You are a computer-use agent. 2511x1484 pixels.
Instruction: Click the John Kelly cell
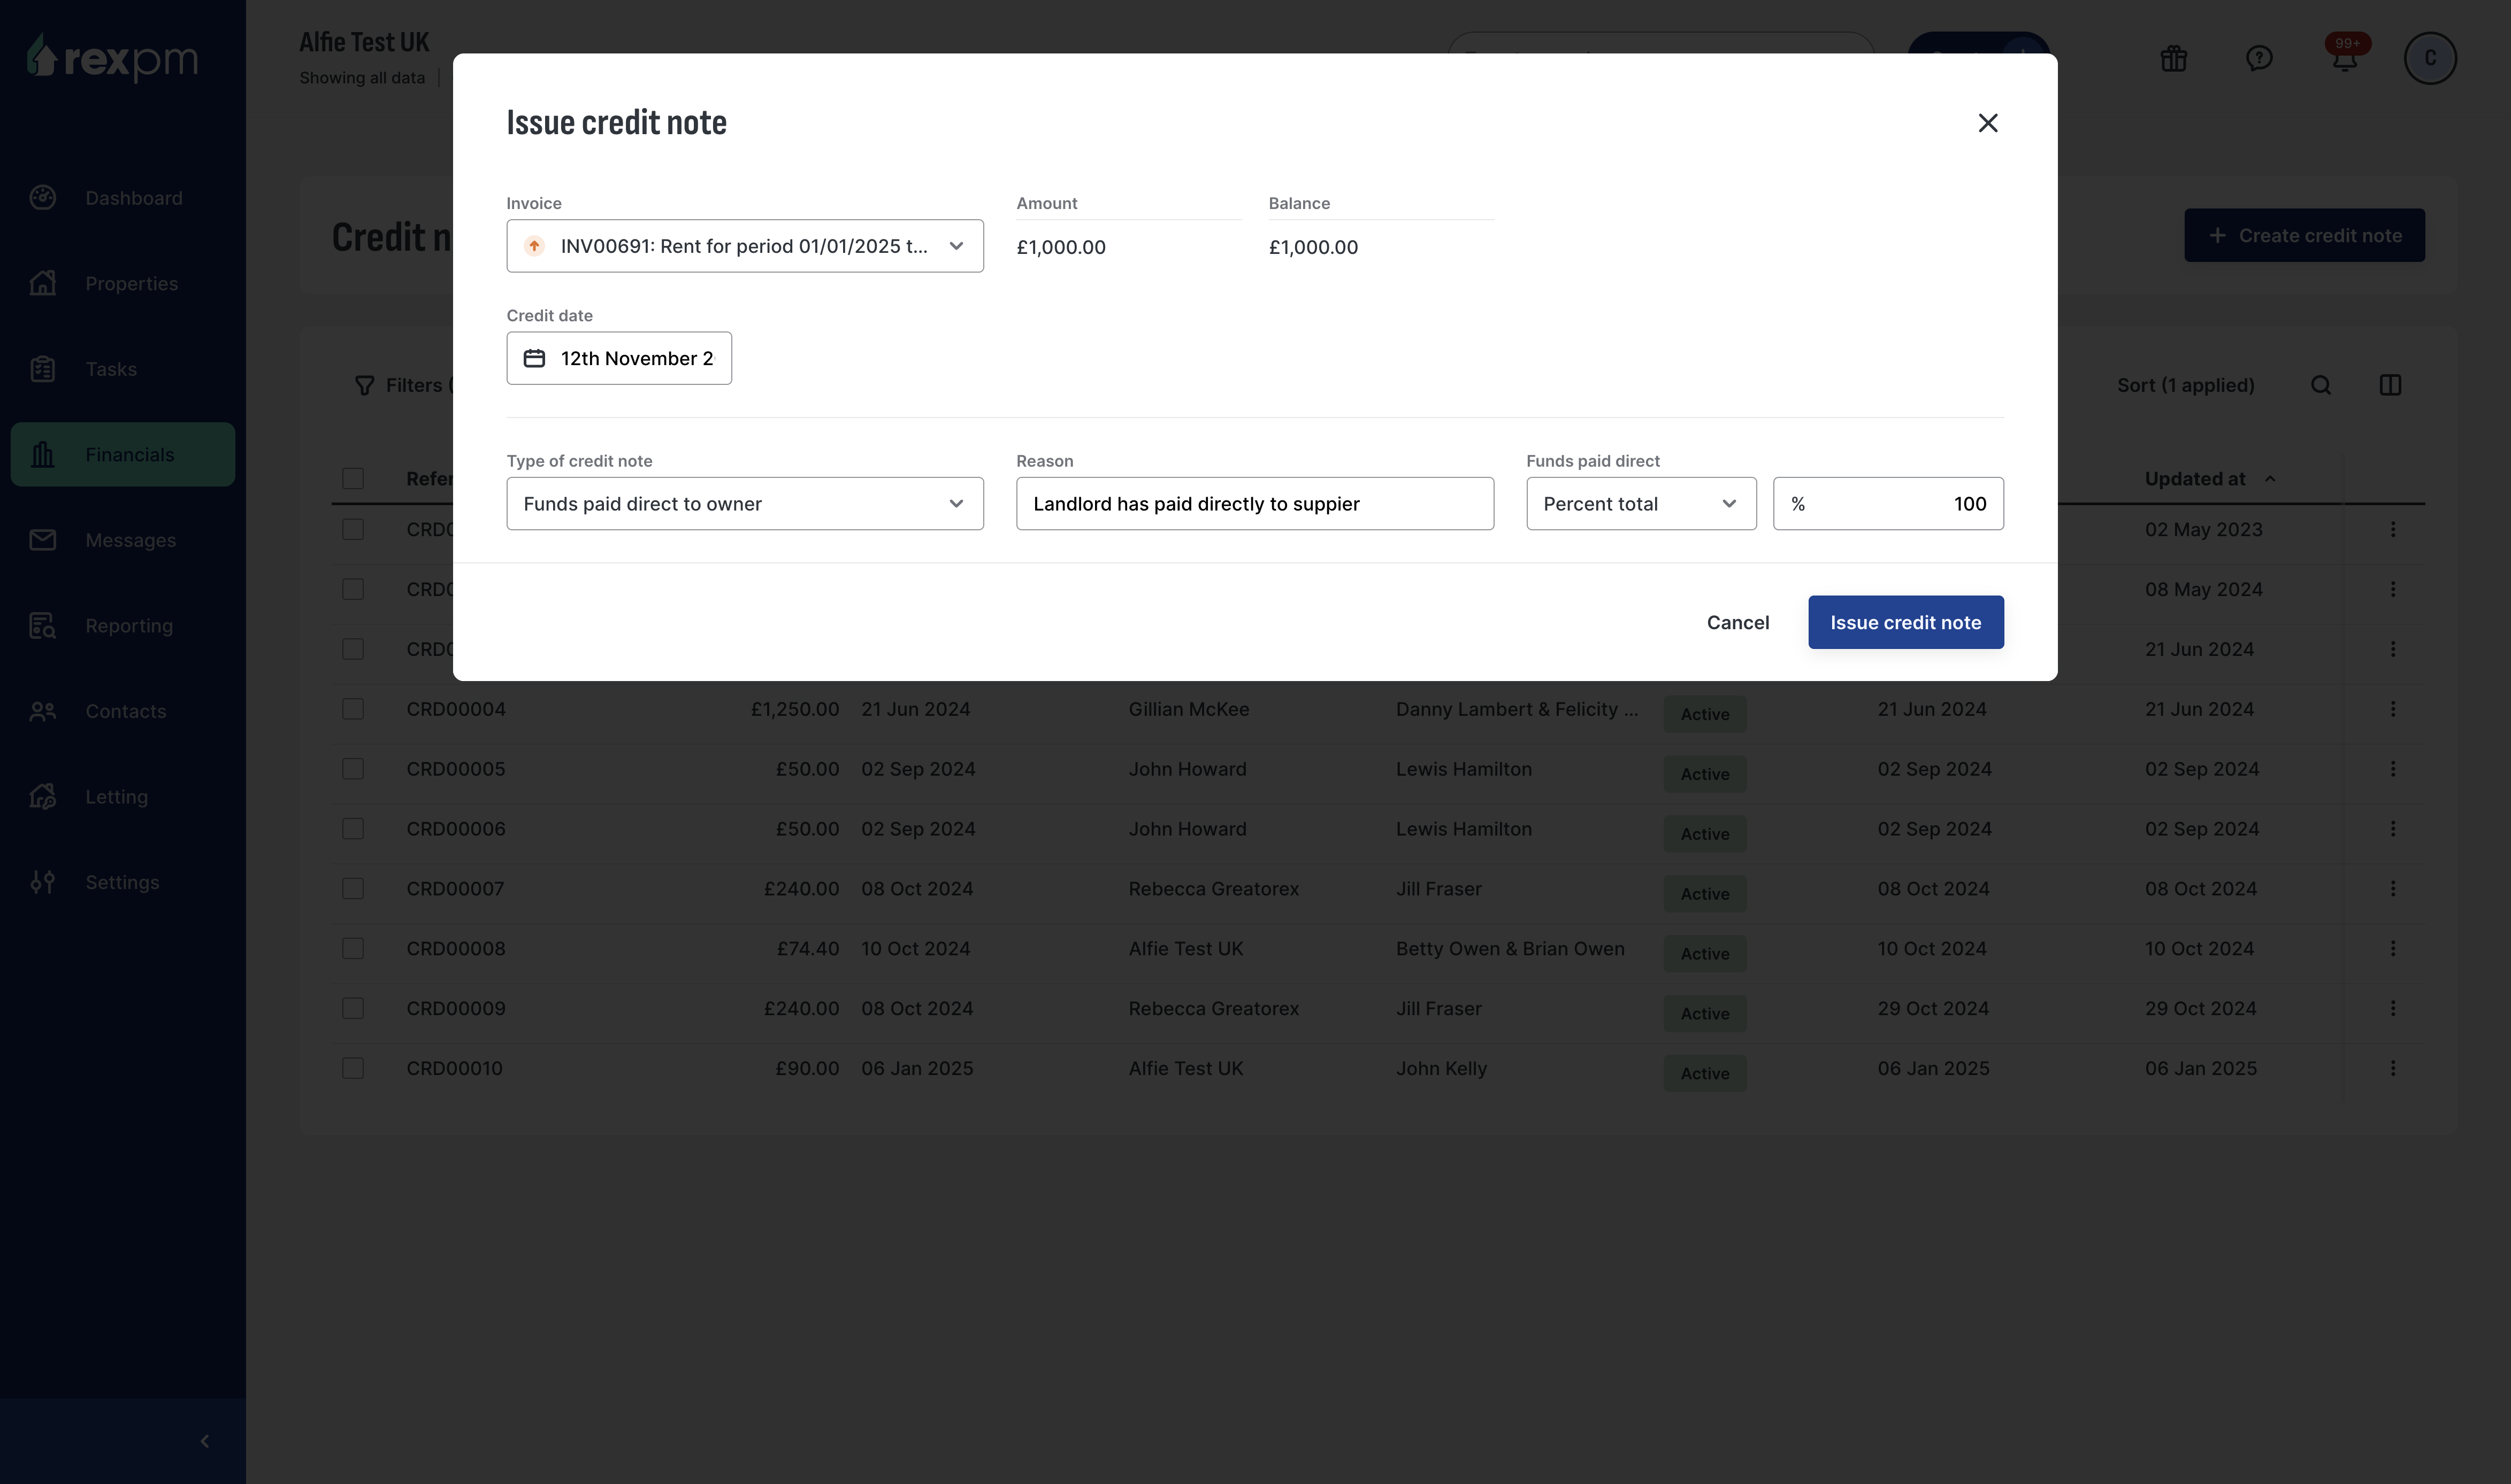click(x=1441, y=1068)
